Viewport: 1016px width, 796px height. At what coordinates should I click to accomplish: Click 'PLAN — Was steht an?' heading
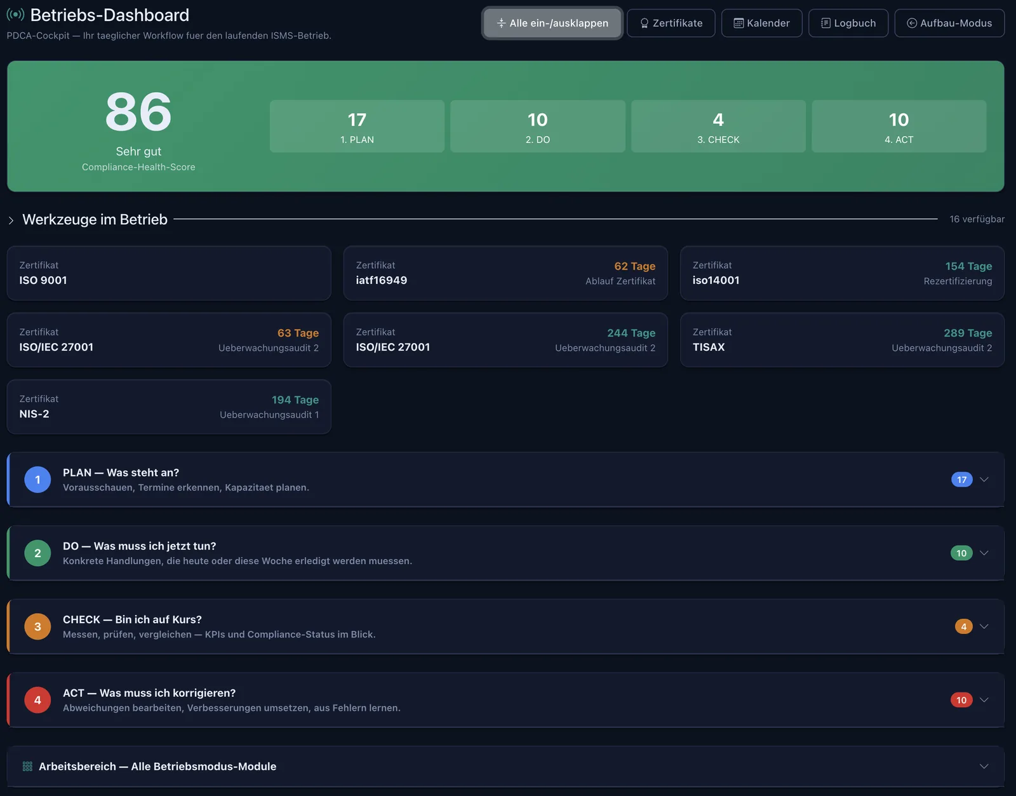121,473
